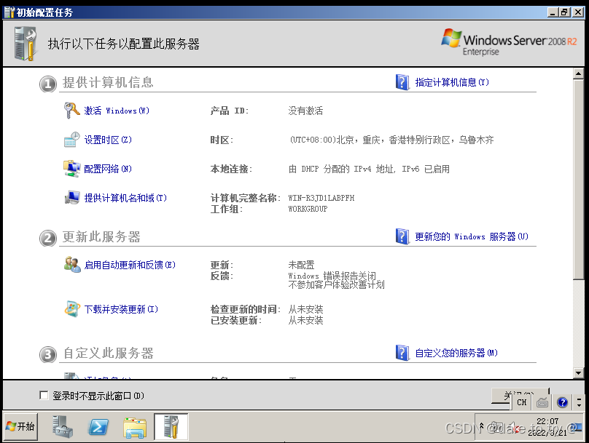Click the vertical scrollbar thumb

coord(579,180)
